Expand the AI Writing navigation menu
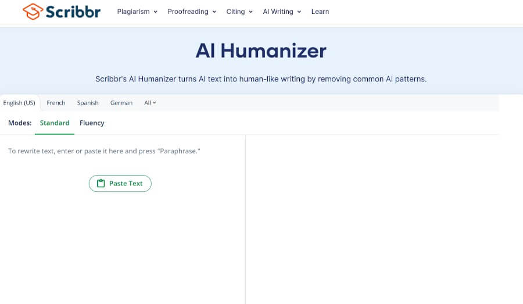This screenshot has height=304, width=523. (282, 12)
